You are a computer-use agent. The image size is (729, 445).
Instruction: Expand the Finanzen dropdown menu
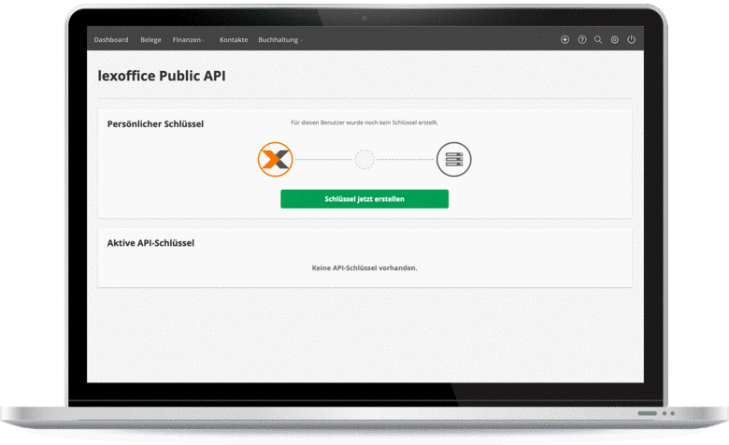189,40
